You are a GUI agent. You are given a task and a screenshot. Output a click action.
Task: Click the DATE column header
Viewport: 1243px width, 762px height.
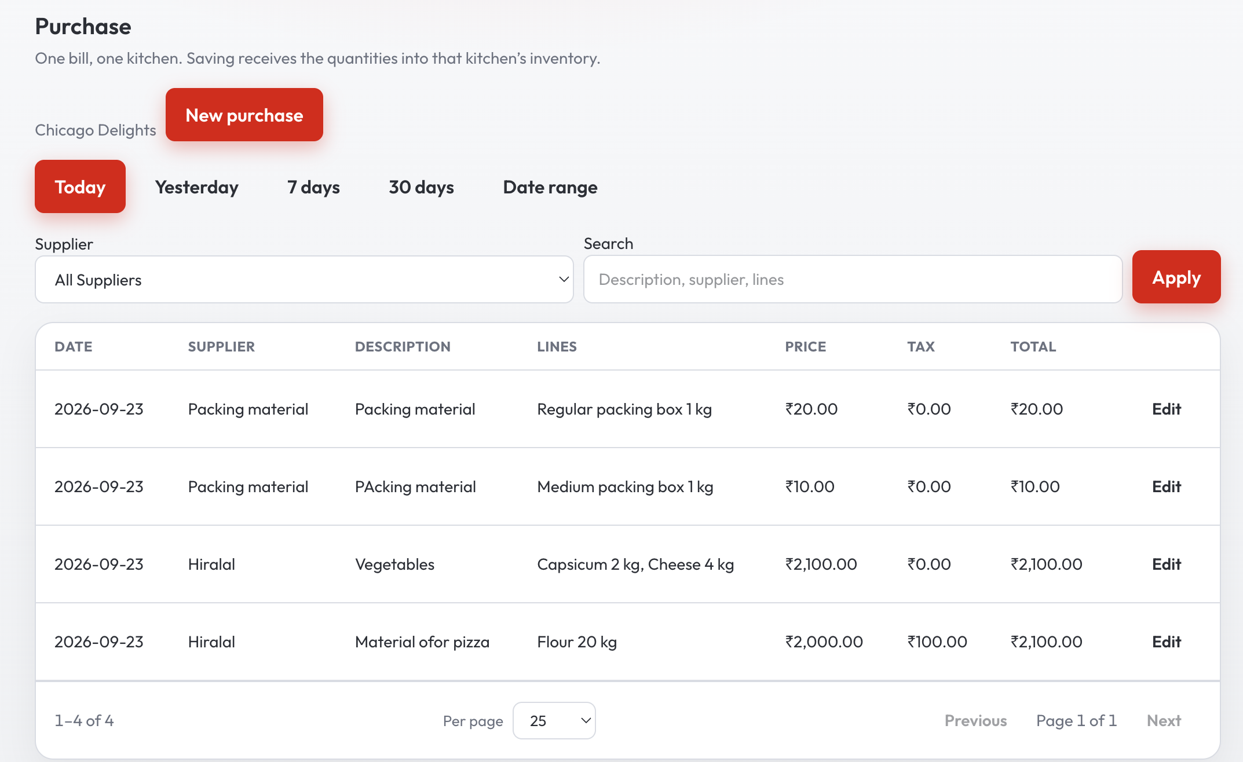tap(74, 346)
